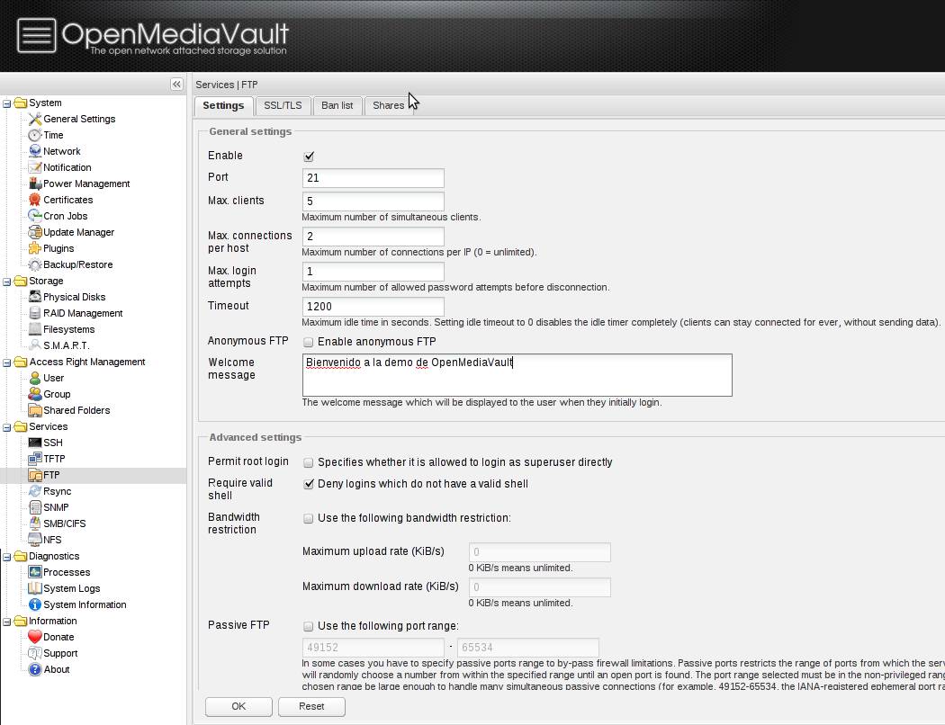
Task: Open Processes under Diagnostics
Action: 67,573
